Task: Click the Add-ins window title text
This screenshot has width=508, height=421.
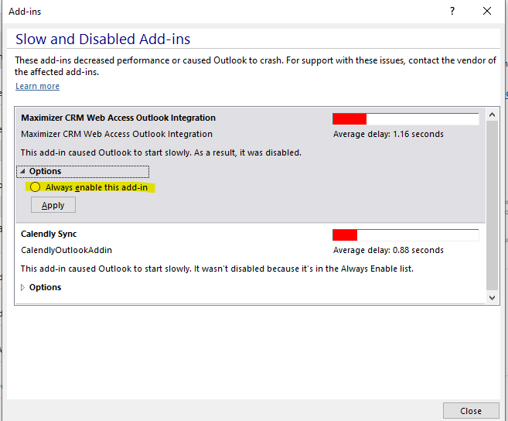Action: 25,12
